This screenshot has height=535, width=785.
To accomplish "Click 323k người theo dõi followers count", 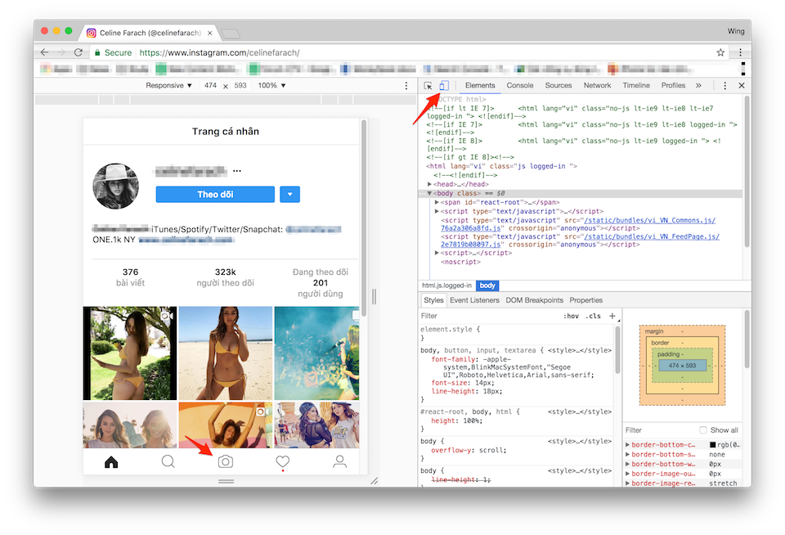I will click(226, 277).
